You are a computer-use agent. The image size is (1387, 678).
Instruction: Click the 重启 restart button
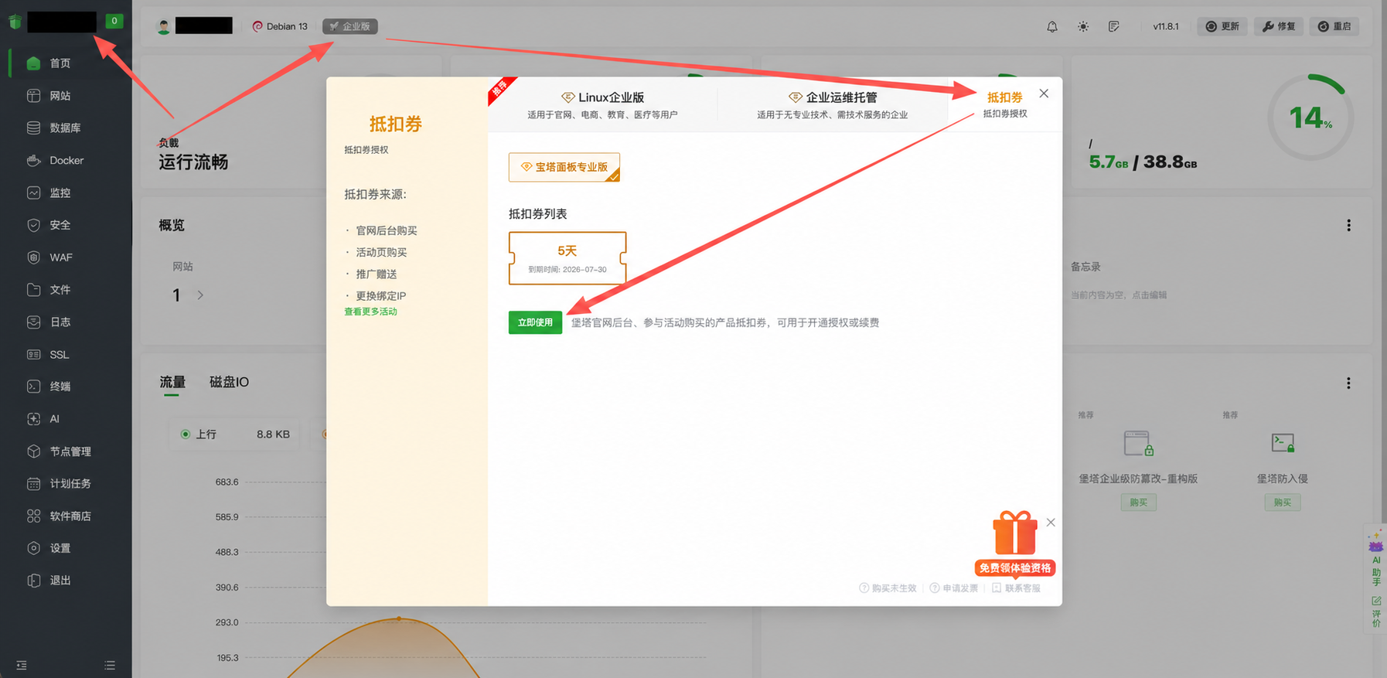point(1334,26)
